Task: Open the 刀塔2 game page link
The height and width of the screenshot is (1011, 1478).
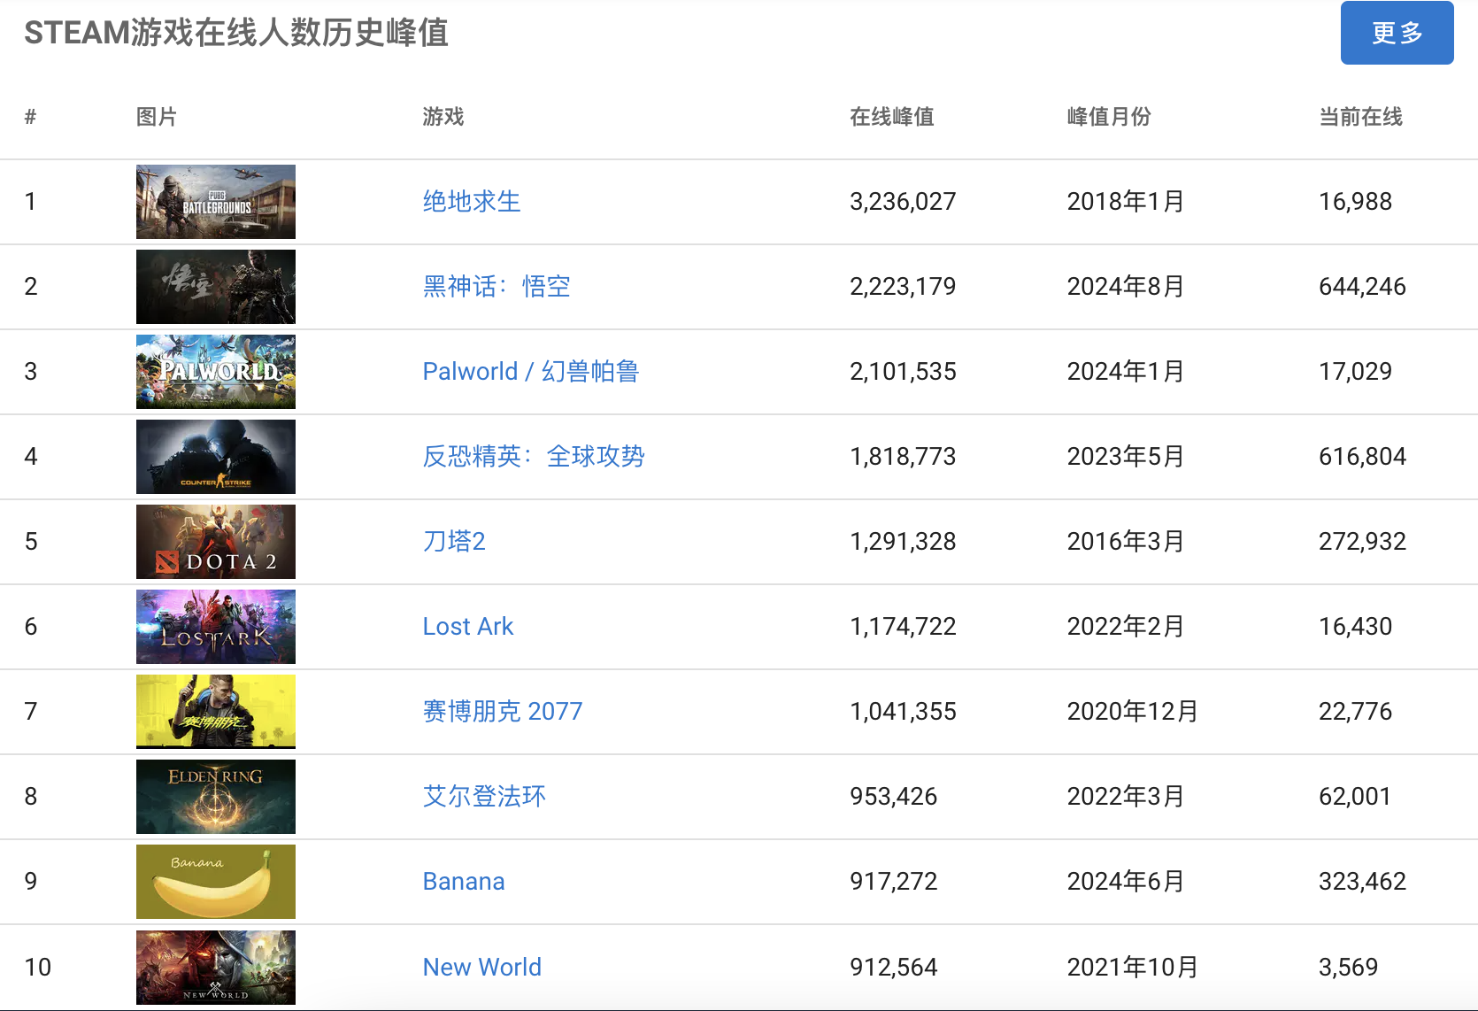Action: (x=452, y=541)
